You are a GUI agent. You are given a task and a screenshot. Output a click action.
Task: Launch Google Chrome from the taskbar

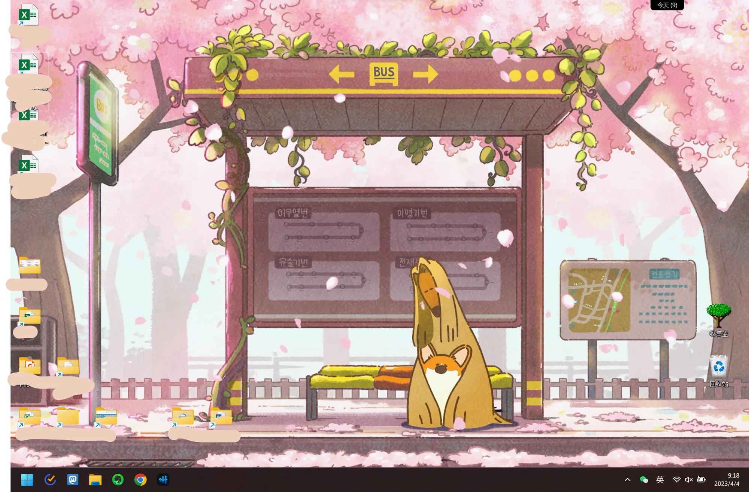140,480
